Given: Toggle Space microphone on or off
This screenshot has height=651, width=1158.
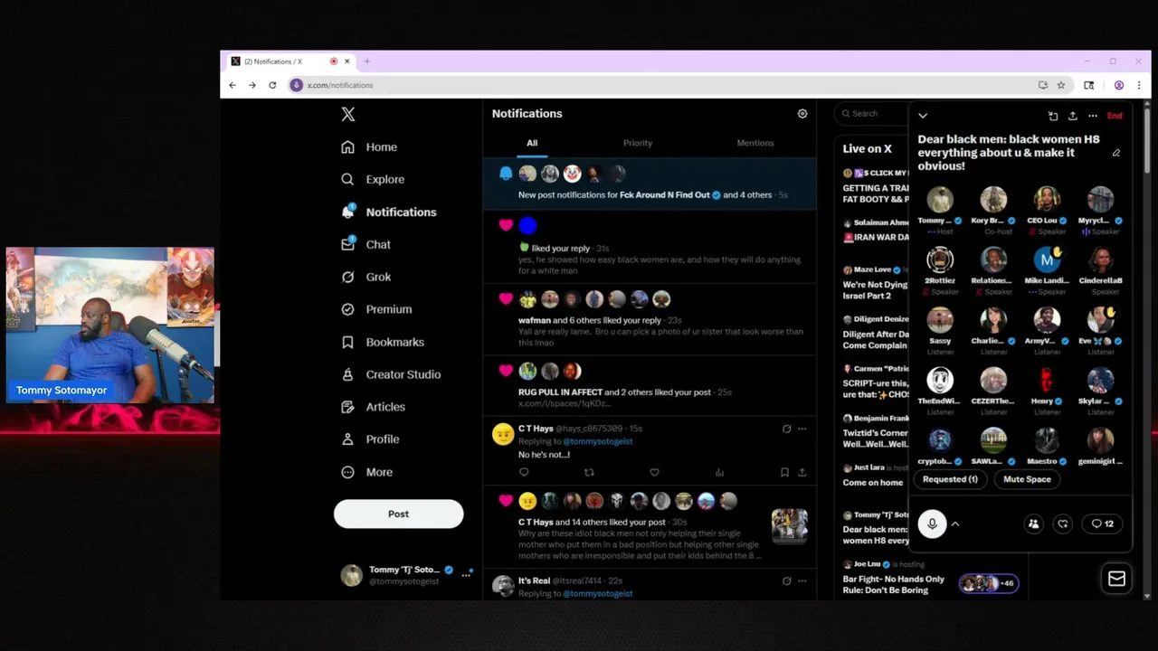Looking at the screenshot, I should [x=932, y=524].
